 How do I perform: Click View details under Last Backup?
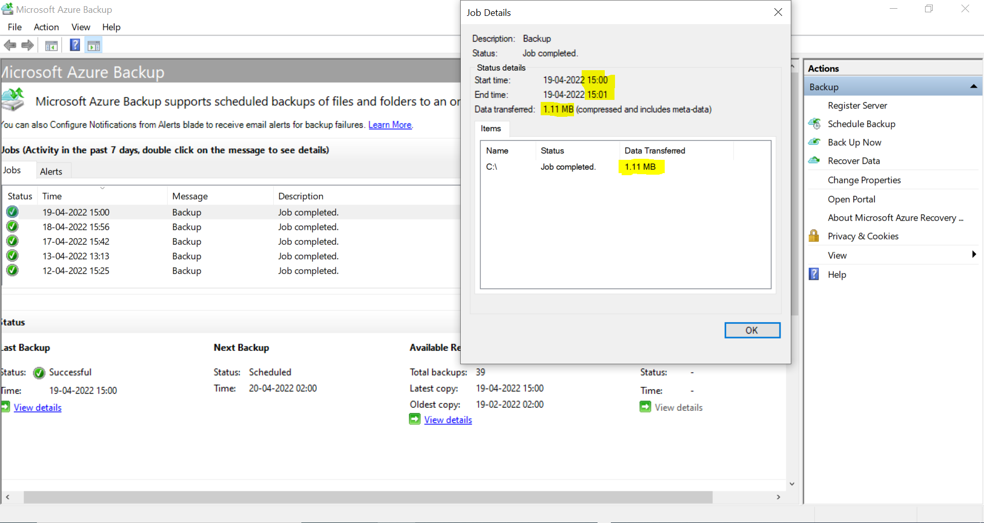tap(37, 408)
